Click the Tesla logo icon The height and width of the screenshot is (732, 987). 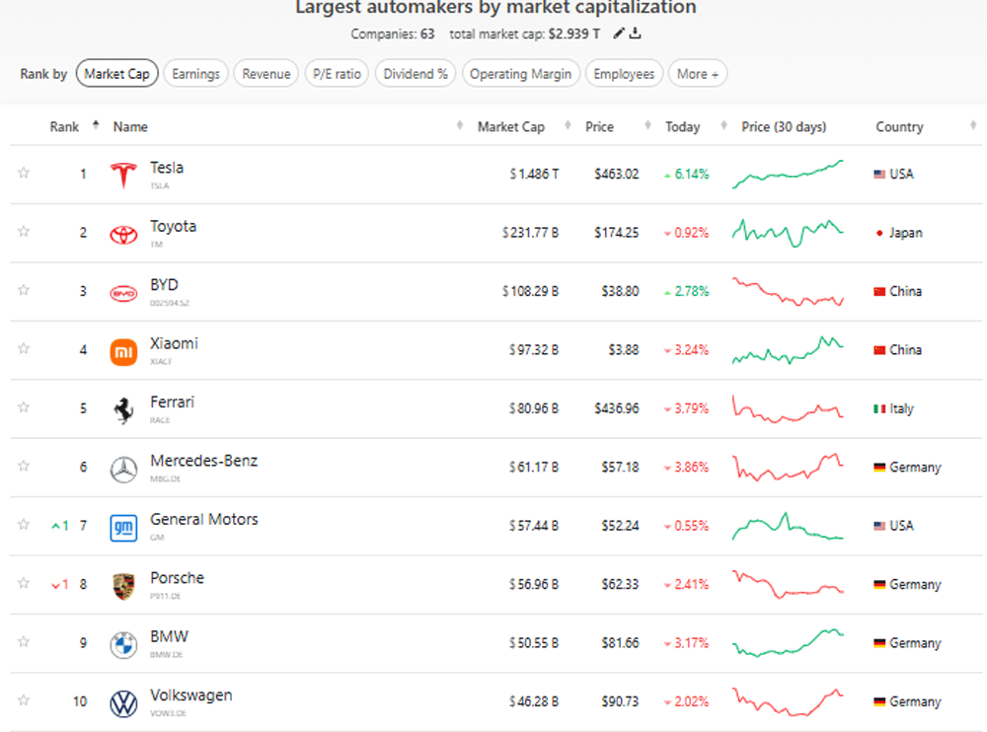point(123,175)
